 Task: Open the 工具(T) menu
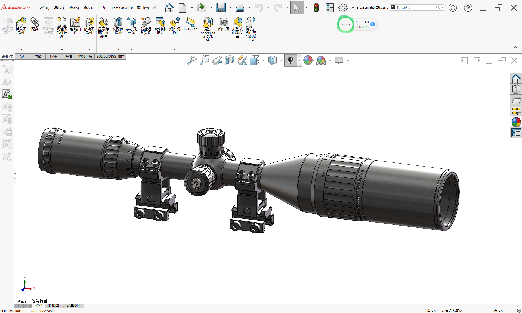coord(102,8)
